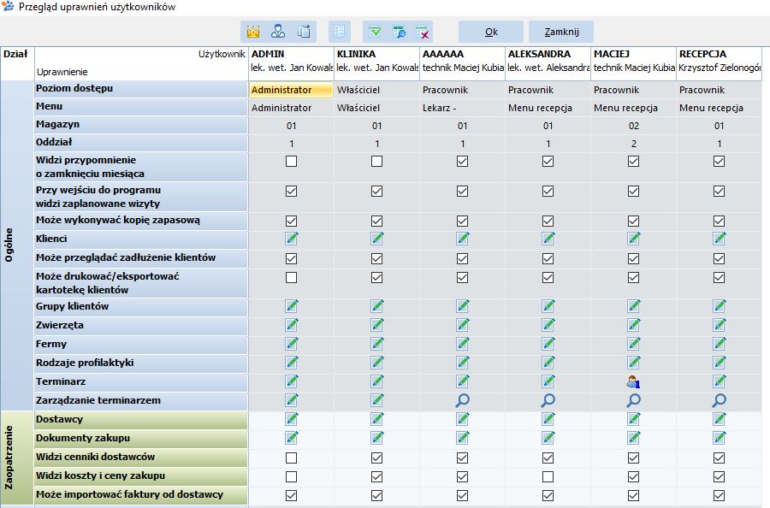
Task: Click RECEPCJA's Zarządzanie terminarzem magnifier icon
Action: 720,400
